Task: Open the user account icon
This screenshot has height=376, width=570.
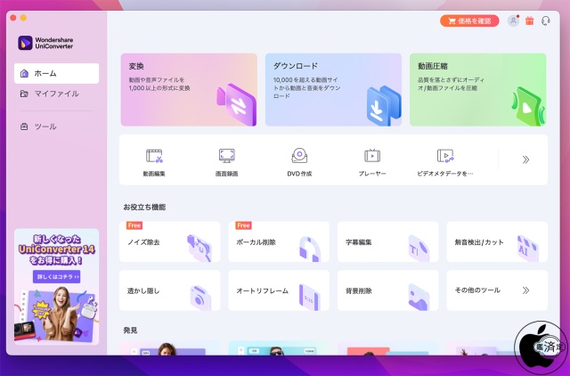Action: point(513,20)
